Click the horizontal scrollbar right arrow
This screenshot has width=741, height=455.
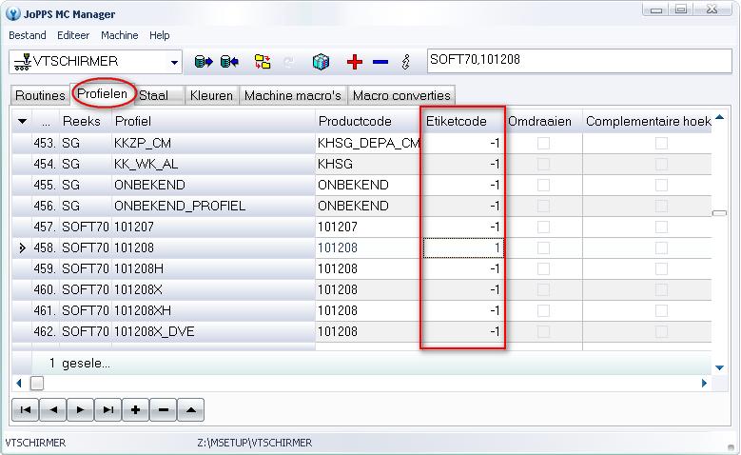pos(704,383)
